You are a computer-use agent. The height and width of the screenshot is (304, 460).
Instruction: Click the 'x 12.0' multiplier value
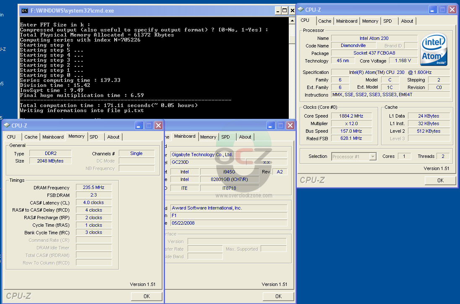(x=351, y=123)
